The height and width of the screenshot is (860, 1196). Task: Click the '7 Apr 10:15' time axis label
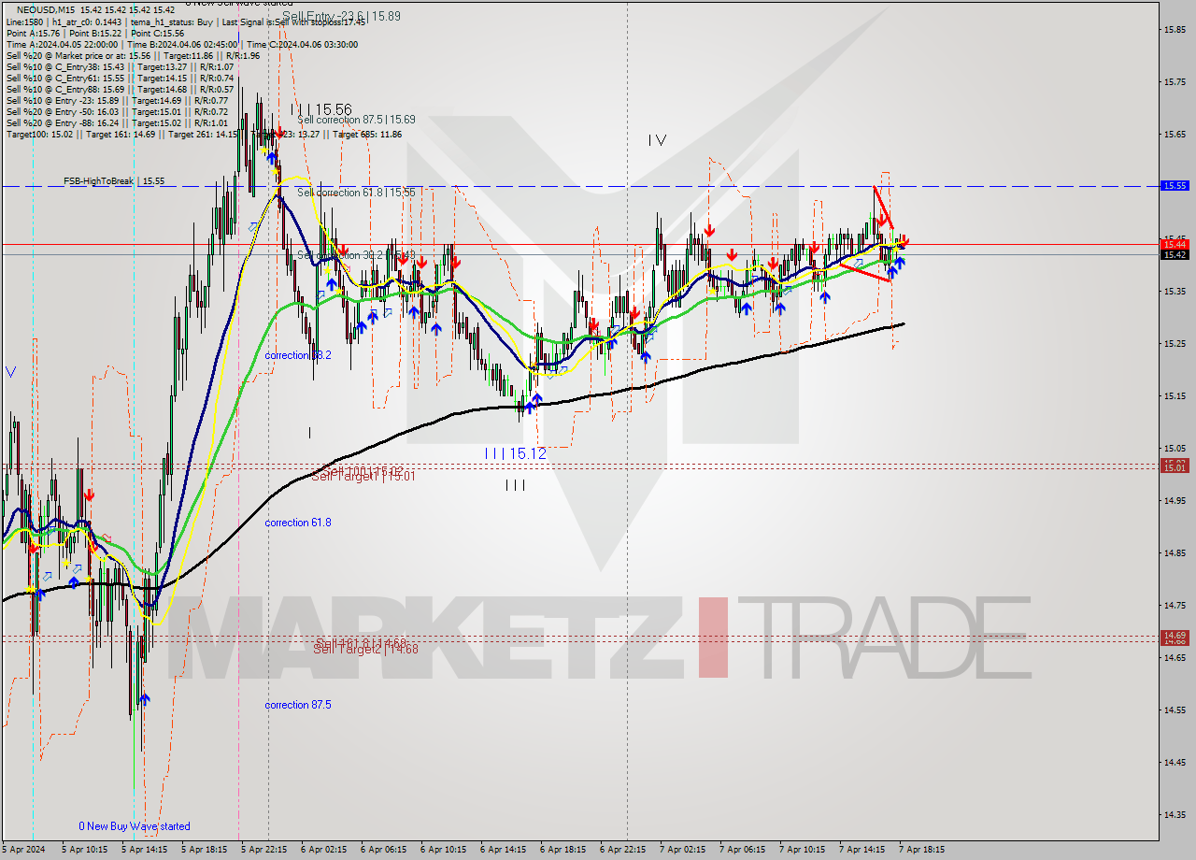(802, 850)
